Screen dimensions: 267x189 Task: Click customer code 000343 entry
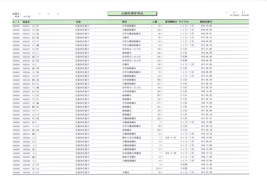tap(26, 64)
